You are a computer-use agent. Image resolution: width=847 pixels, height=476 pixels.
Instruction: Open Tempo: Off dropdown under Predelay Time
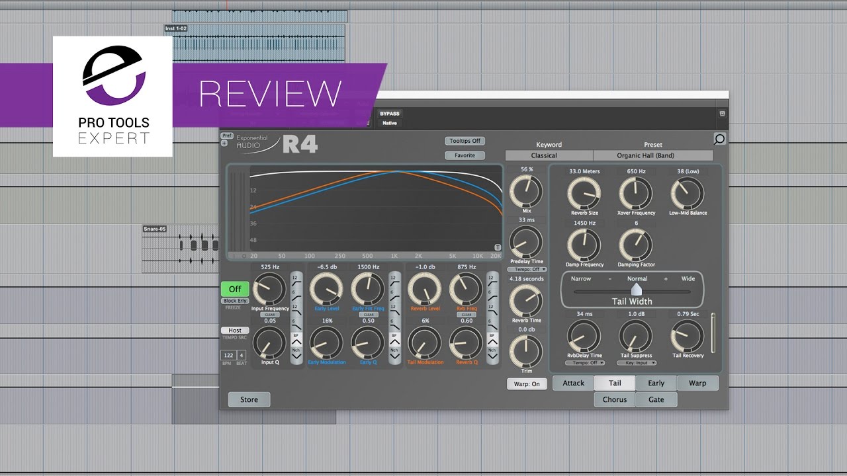pyautogui.click(x=526, y=270)
